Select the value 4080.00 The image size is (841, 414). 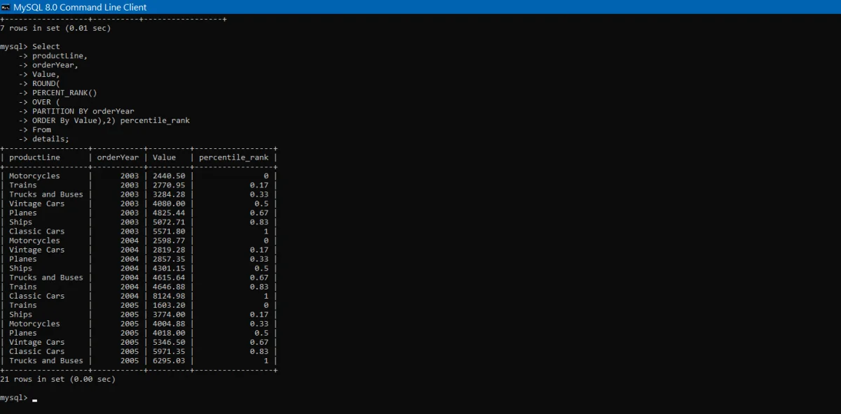169,204
